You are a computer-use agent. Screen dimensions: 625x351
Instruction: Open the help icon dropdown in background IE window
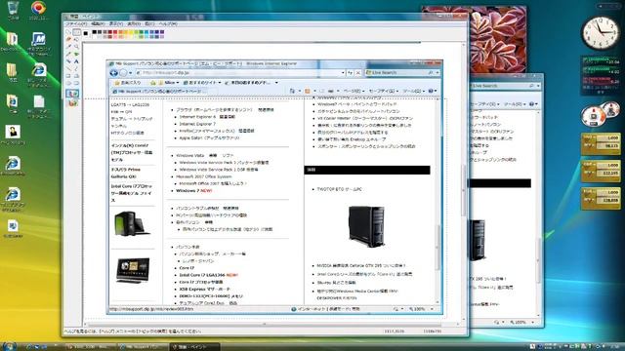point(533,104)
